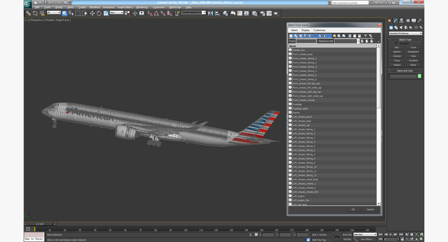Toggle the 3D Snaps icon
The image size is (448, 242).
pos(150,13)
